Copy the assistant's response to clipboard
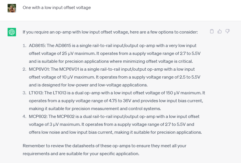Viewport: 241px width, 163px height. pyautogui.click(x=212, y=31)
